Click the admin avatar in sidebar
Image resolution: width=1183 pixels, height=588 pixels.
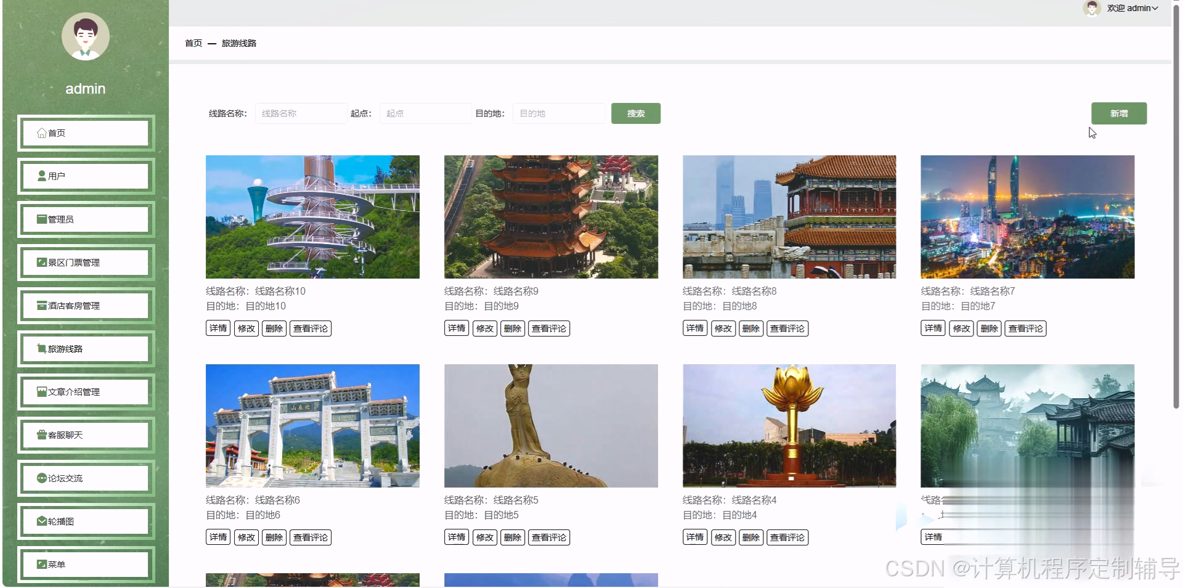tap(86, 36)
